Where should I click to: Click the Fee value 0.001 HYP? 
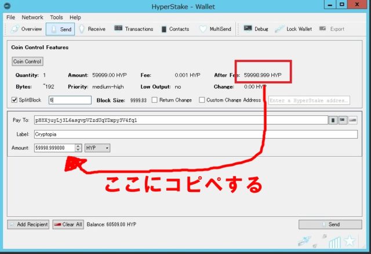[x=187, y=75]
